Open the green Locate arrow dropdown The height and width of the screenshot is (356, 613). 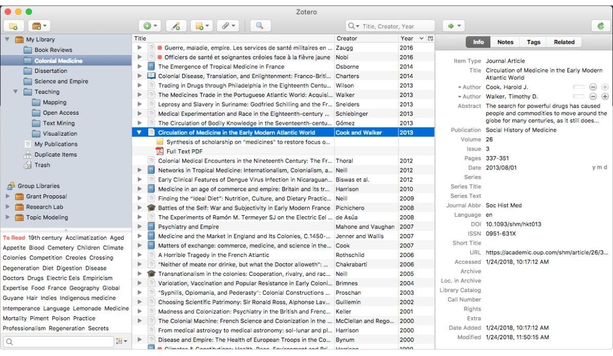click(x=454, y=26)
